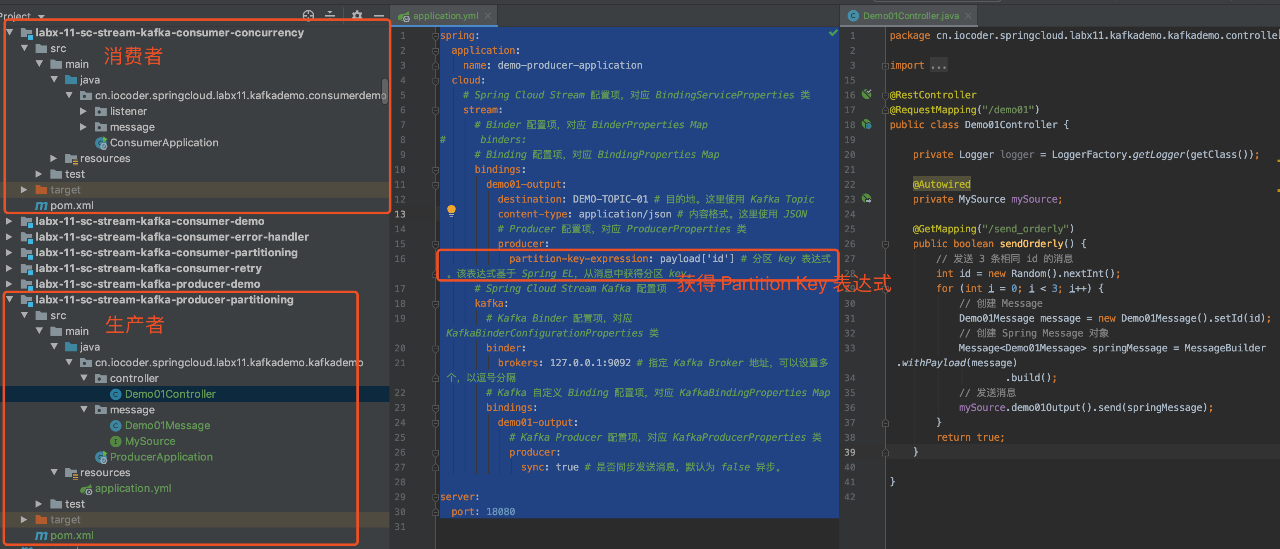Expand the listener package folder

coord(84,111)
